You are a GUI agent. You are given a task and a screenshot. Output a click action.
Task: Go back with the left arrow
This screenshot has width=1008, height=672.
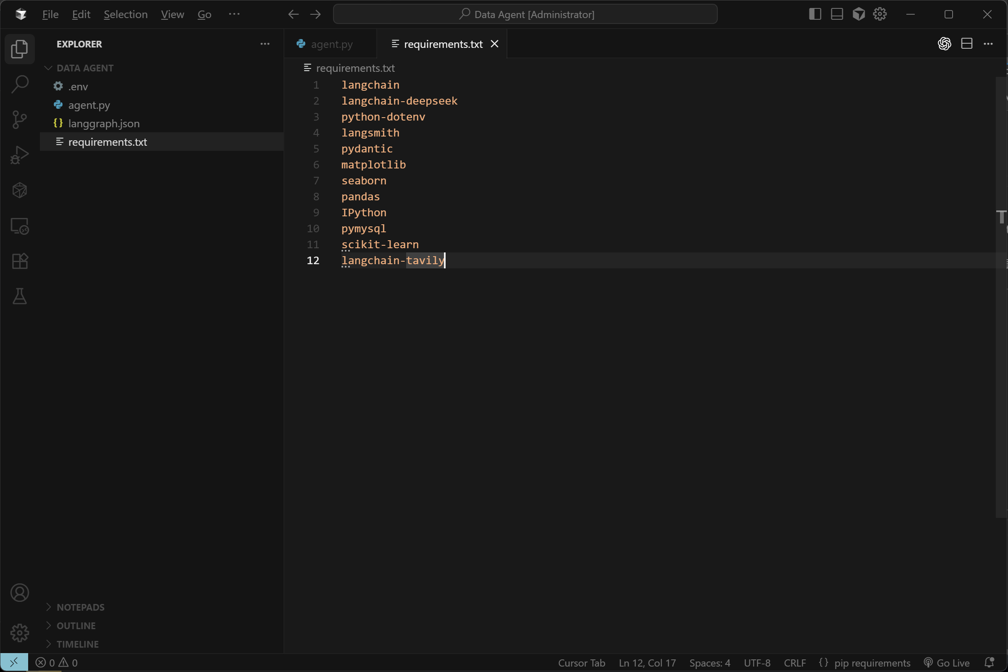(293, 14)
